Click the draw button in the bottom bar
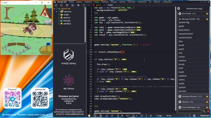This screenshot has height=118, width=211. click(x=169, y=115)
